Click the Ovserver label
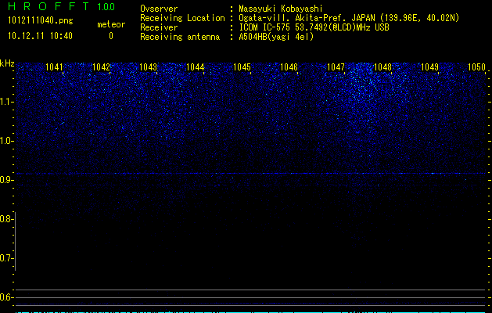The width and height of the screenshot is (492, 313). [x=159, y=9]
